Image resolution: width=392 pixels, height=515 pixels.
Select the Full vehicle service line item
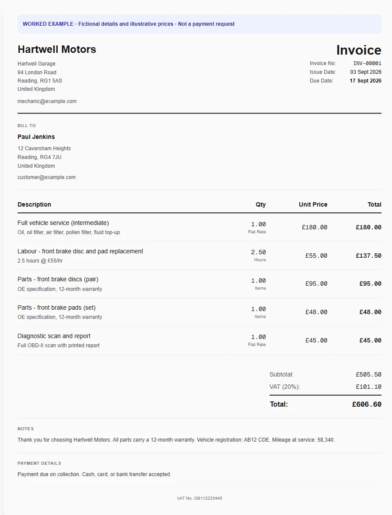(x=199, y=227)
